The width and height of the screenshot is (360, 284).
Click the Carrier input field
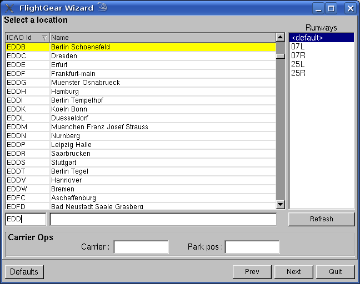[141, 247]
